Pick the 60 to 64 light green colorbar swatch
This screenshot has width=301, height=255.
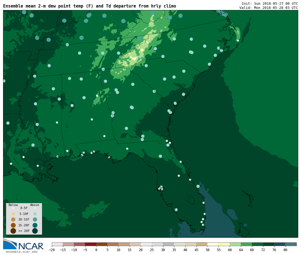(x=235, y=244)
